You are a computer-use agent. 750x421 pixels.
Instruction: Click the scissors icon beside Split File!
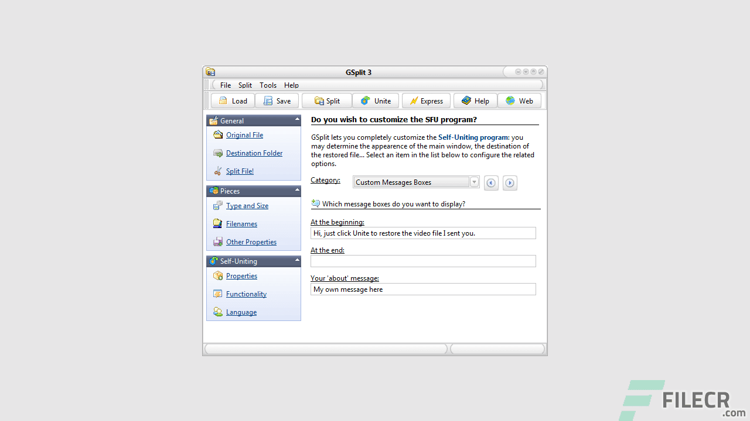[x=218, y=171]
